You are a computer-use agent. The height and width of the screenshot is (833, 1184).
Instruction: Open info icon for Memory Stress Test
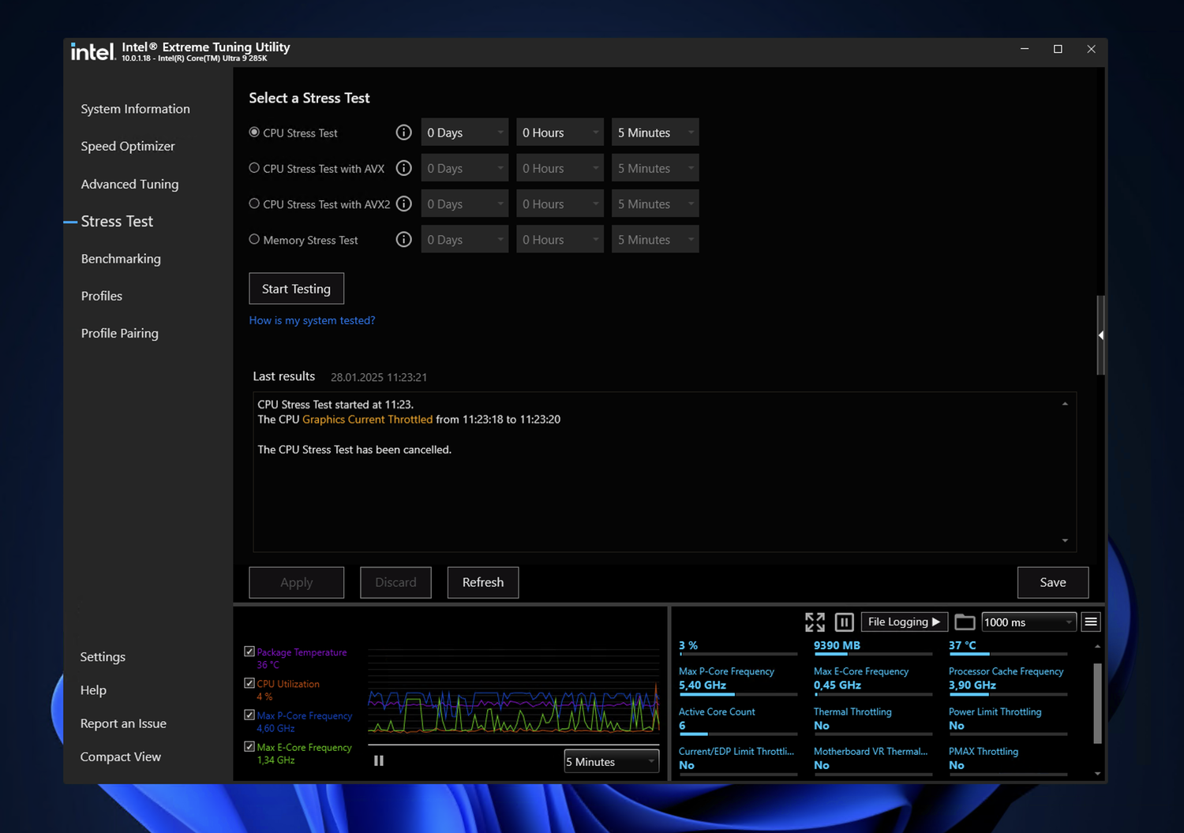pyautogui.click(x=403, y=240)
